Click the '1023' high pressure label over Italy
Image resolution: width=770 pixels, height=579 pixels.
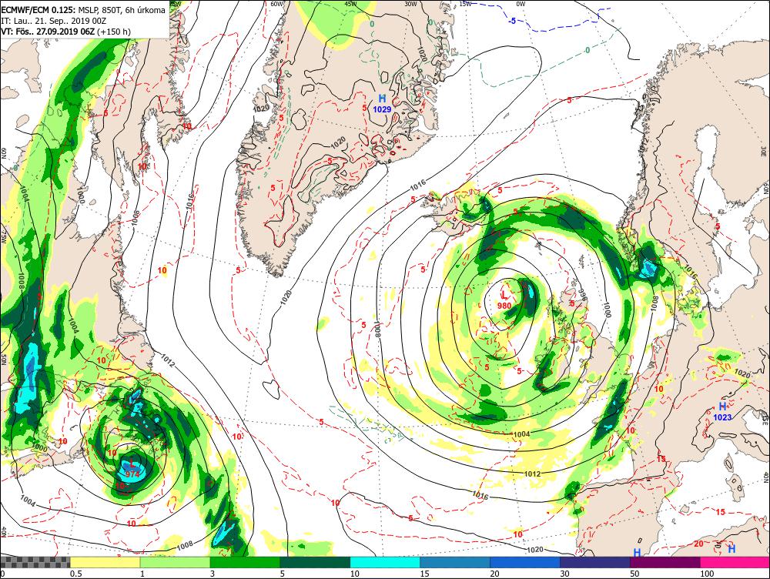pos(722,417)
